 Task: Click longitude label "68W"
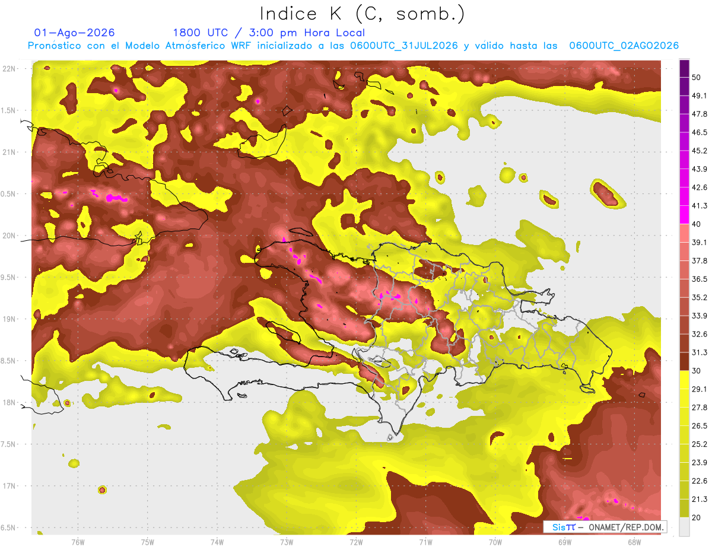tap(634, 542)
